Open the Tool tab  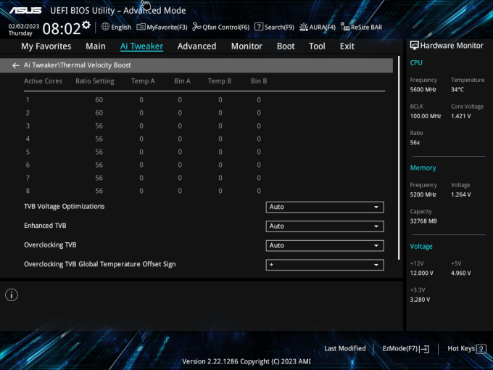[317, 46]
